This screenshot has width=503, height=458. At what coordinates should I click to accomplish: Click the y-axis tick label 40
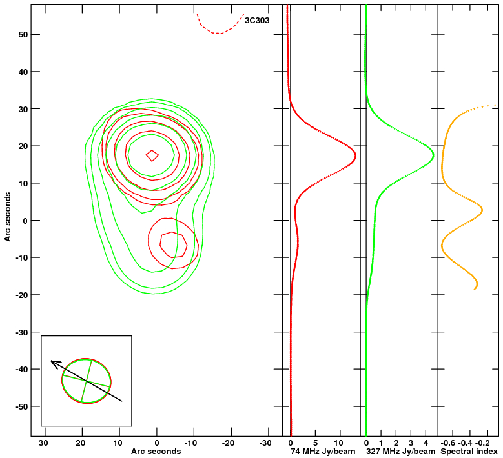[x=23, y=72]
